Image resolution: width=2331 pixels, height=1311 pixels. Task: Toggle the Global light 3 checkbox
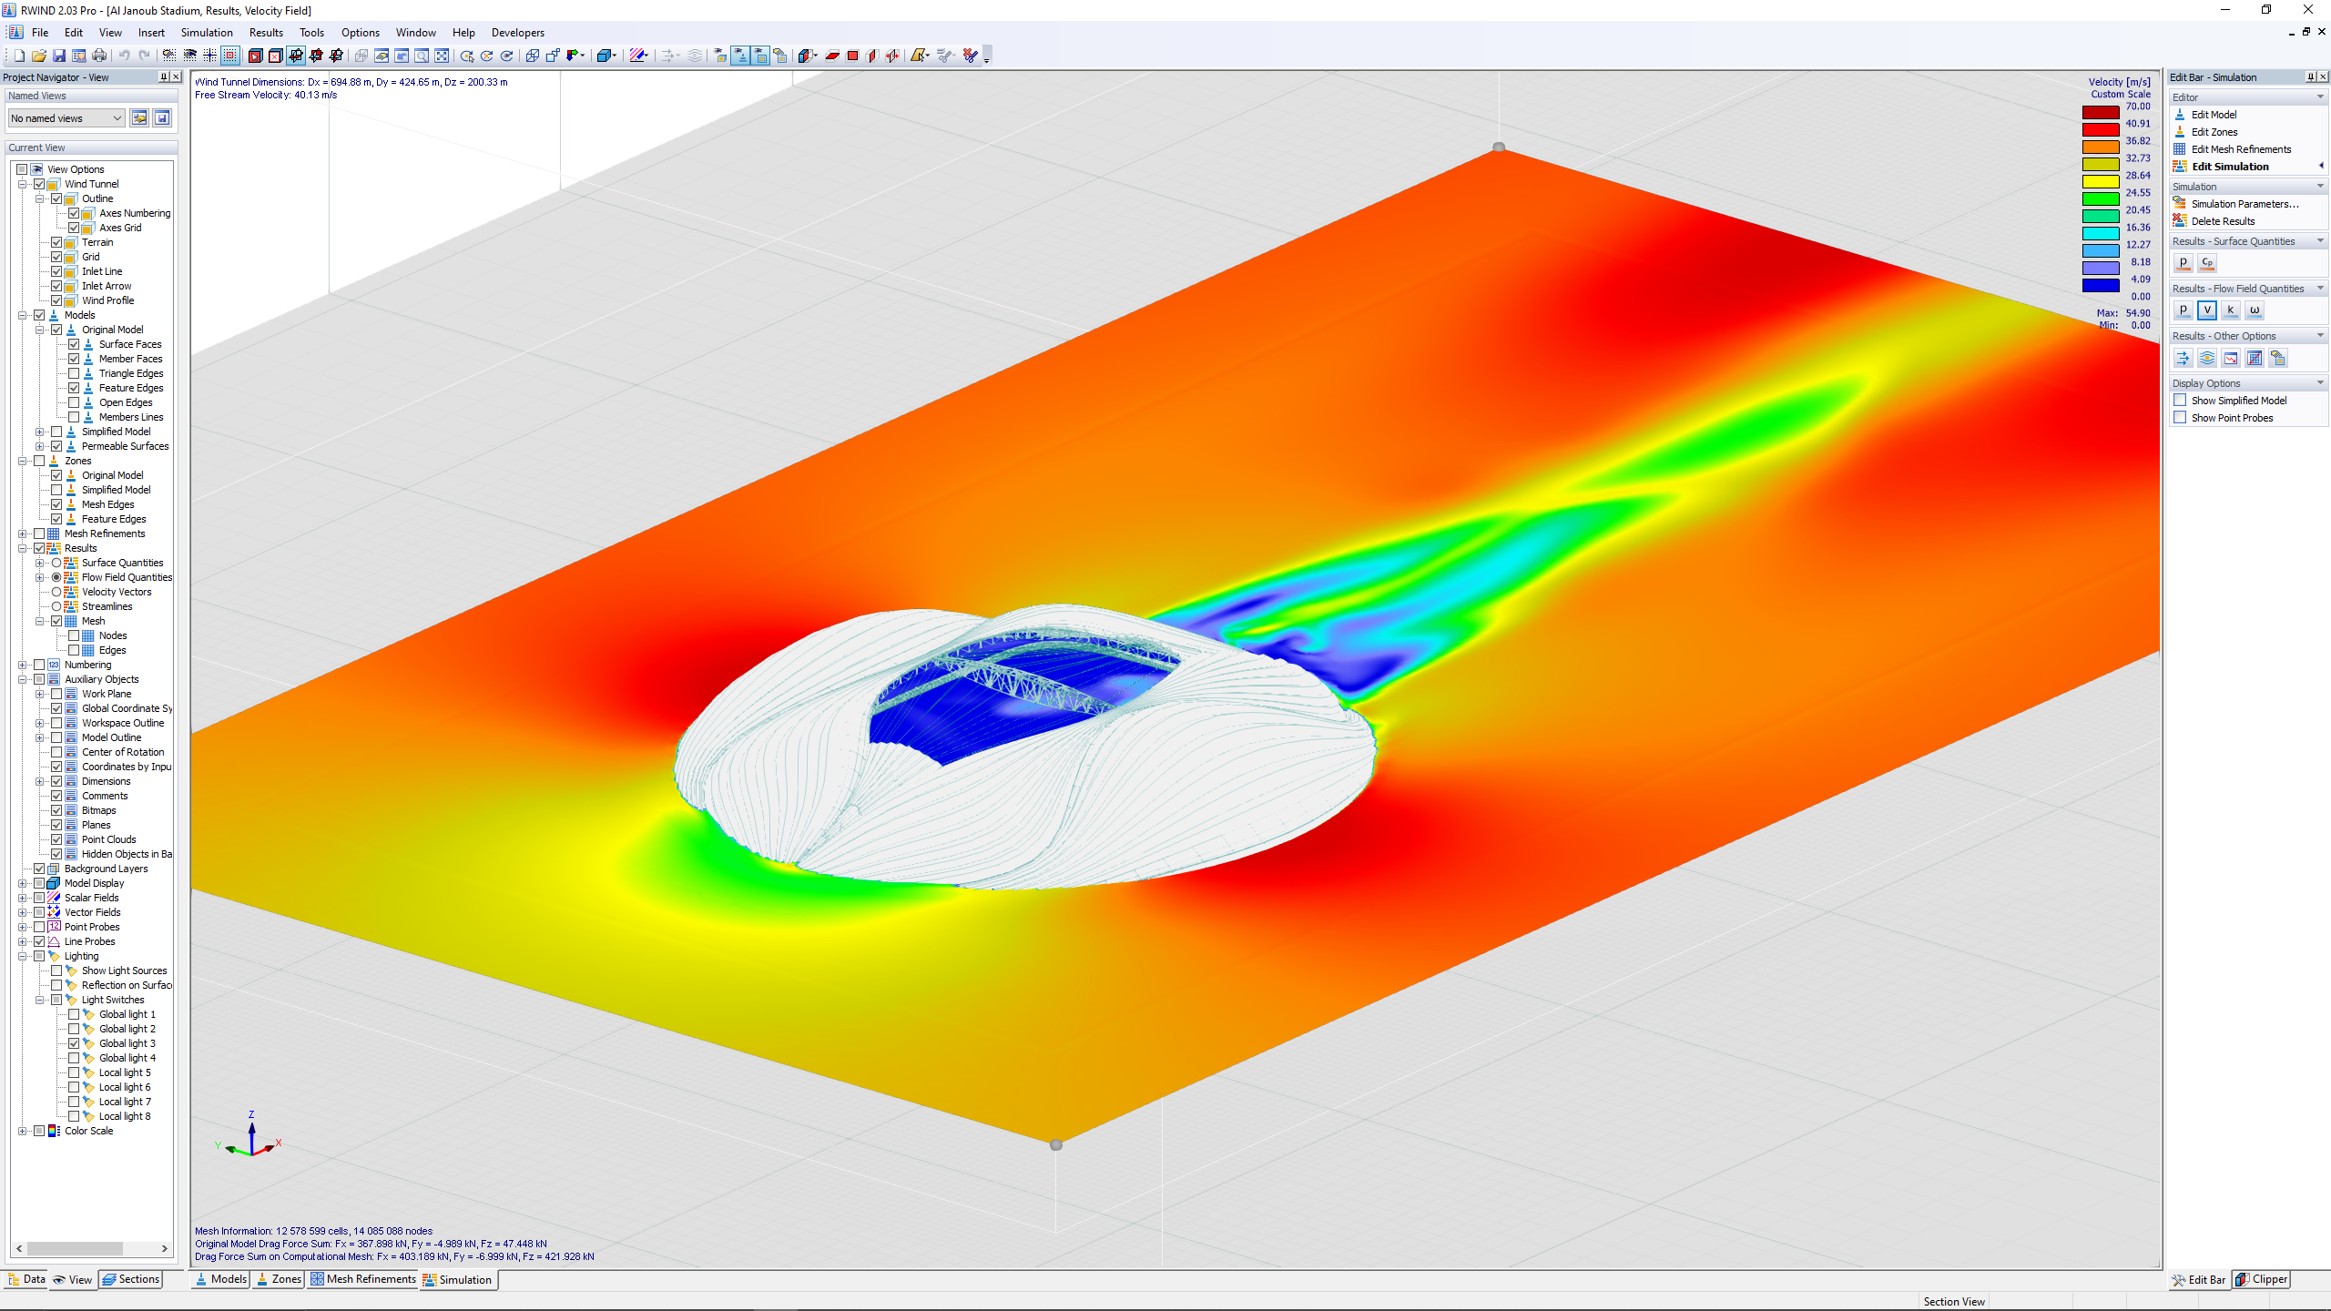pyautogui.click(x=74, y=1043)
